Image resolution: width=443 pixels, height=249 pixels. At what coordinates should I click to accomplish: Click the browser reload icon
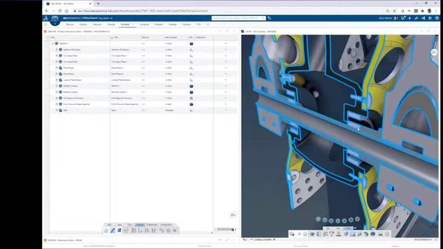coord(60,11)
